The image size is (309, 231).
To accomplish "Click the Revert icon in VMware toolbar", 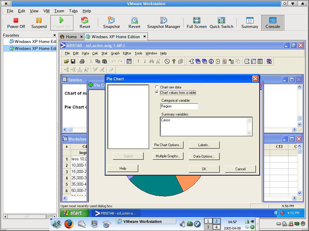I will (134, 23).
